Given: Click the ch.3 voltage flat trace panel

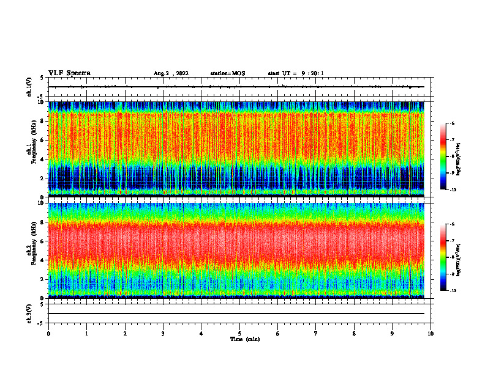Looking at the screenshot, I should tap(239, 313).
